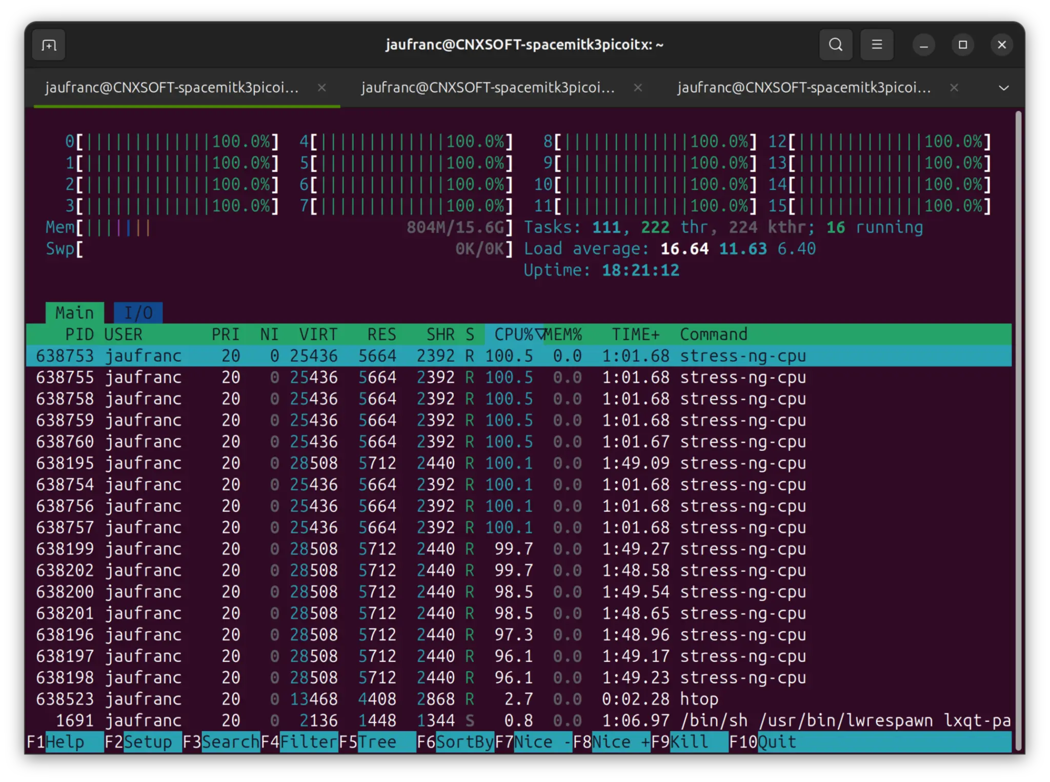Switch to the second terminal tab

coord(488,88)
